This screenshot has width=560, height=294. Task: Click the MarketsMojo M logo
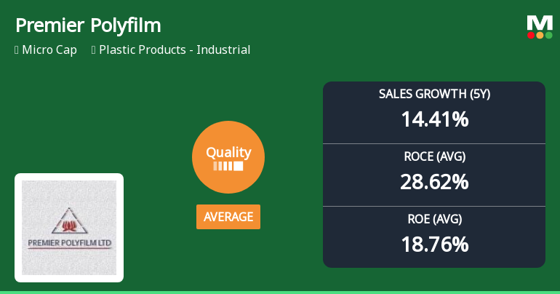click(540, 27)
